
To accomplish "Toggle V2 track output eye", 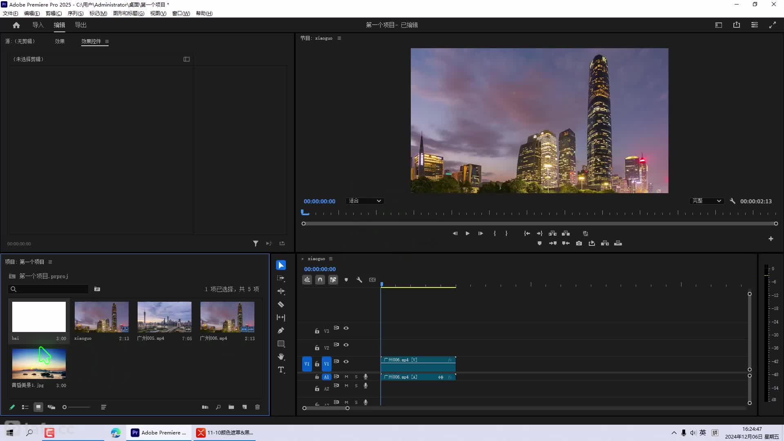I will 346,345.
